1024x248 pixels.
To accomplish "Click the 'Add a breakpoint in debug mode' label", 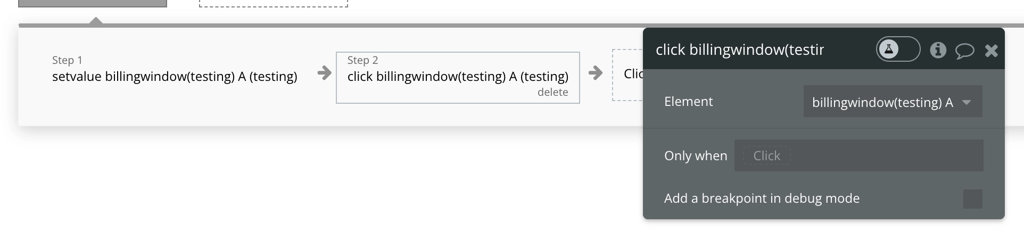I will [x=762, y=199].
